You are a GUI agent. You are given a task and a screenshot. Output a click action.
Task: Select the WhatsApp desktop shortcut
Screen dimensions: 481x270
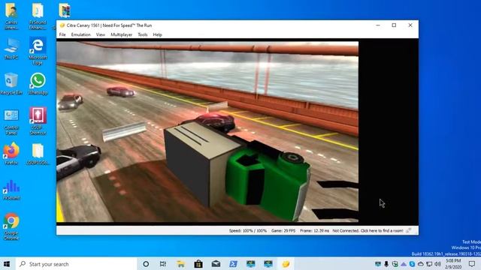coord(38,84)
